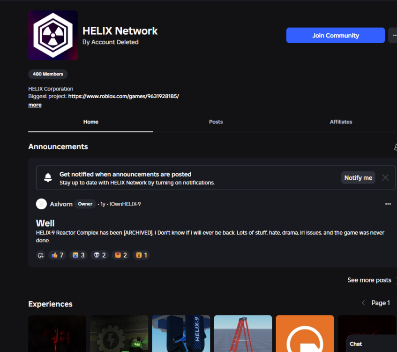Click the HELIX Network radiation hexagon logo
This screenshot has width=397, height=352.
(x=53, y=35)
